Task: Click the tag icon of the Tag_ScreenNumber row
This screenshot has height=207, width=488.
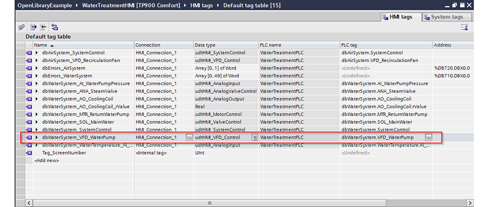Action: (29, 153)
